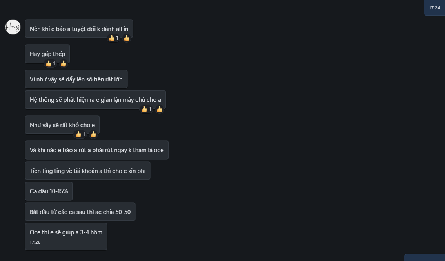The width and height of the screenshot is (445, 261).
Task: Click the "Ca đầu 10-15%" message
Action: click(x=49, y=191)
